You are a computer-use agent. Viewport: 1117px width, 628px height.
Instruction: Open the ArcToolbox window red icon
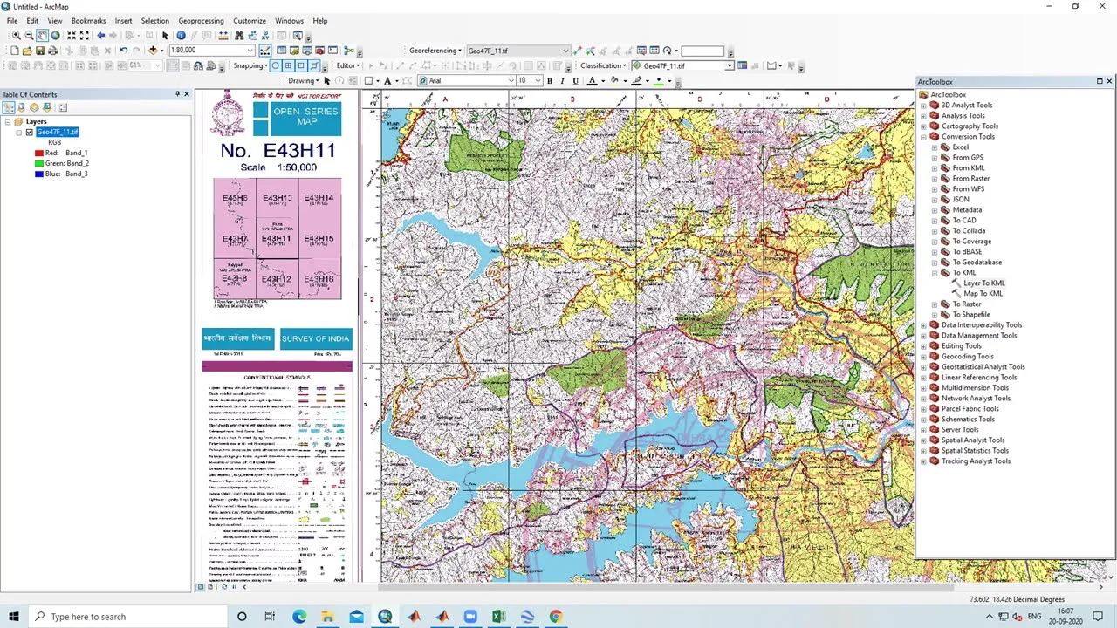pos(319,51)
